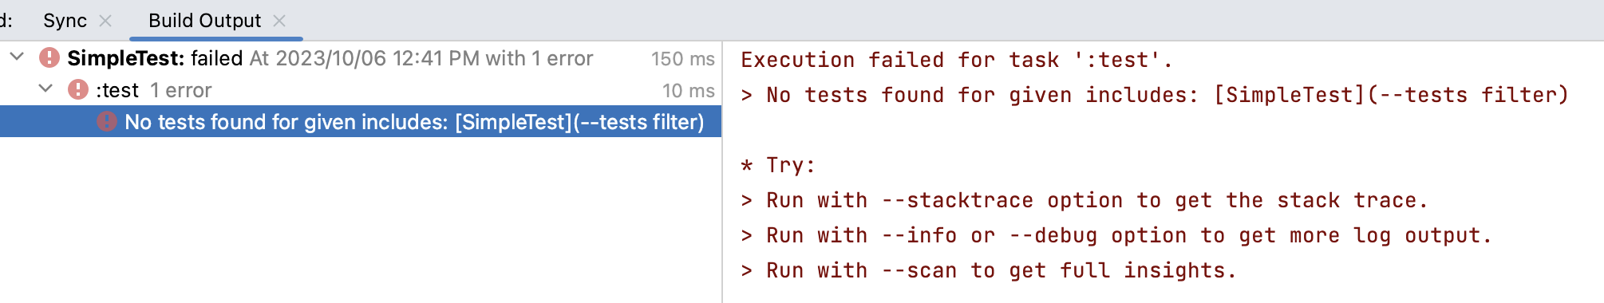Select the SimpleTest: failed tree row

[361, 58]
